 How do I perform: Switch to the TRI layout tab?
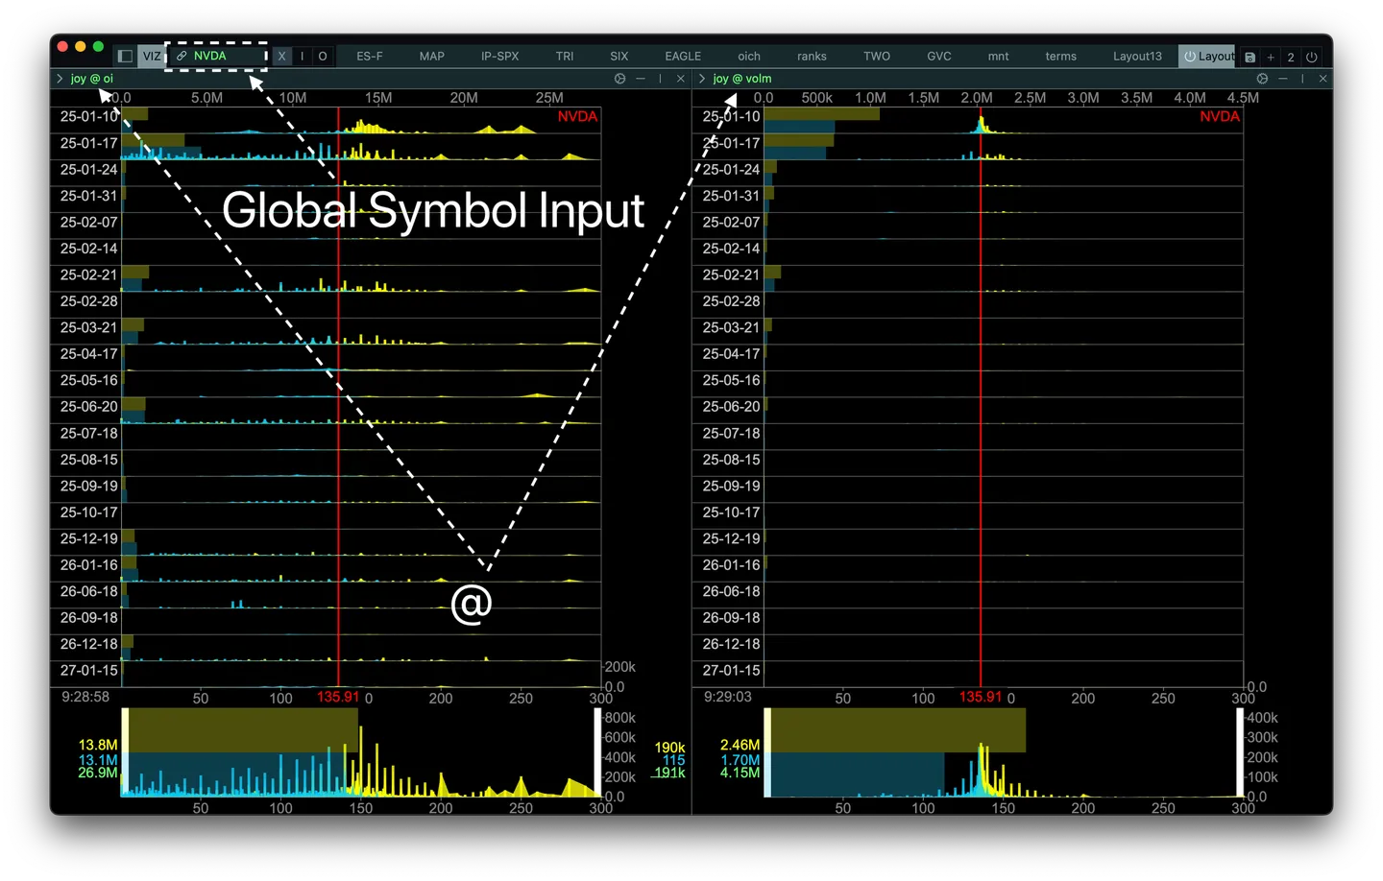(565, 57)
